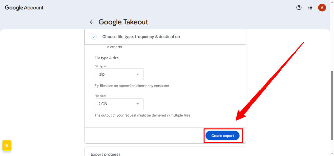Viewport: 334px width, 156px height.
Task: Click the arrow in the File type box
Action: tap(138, 74)
